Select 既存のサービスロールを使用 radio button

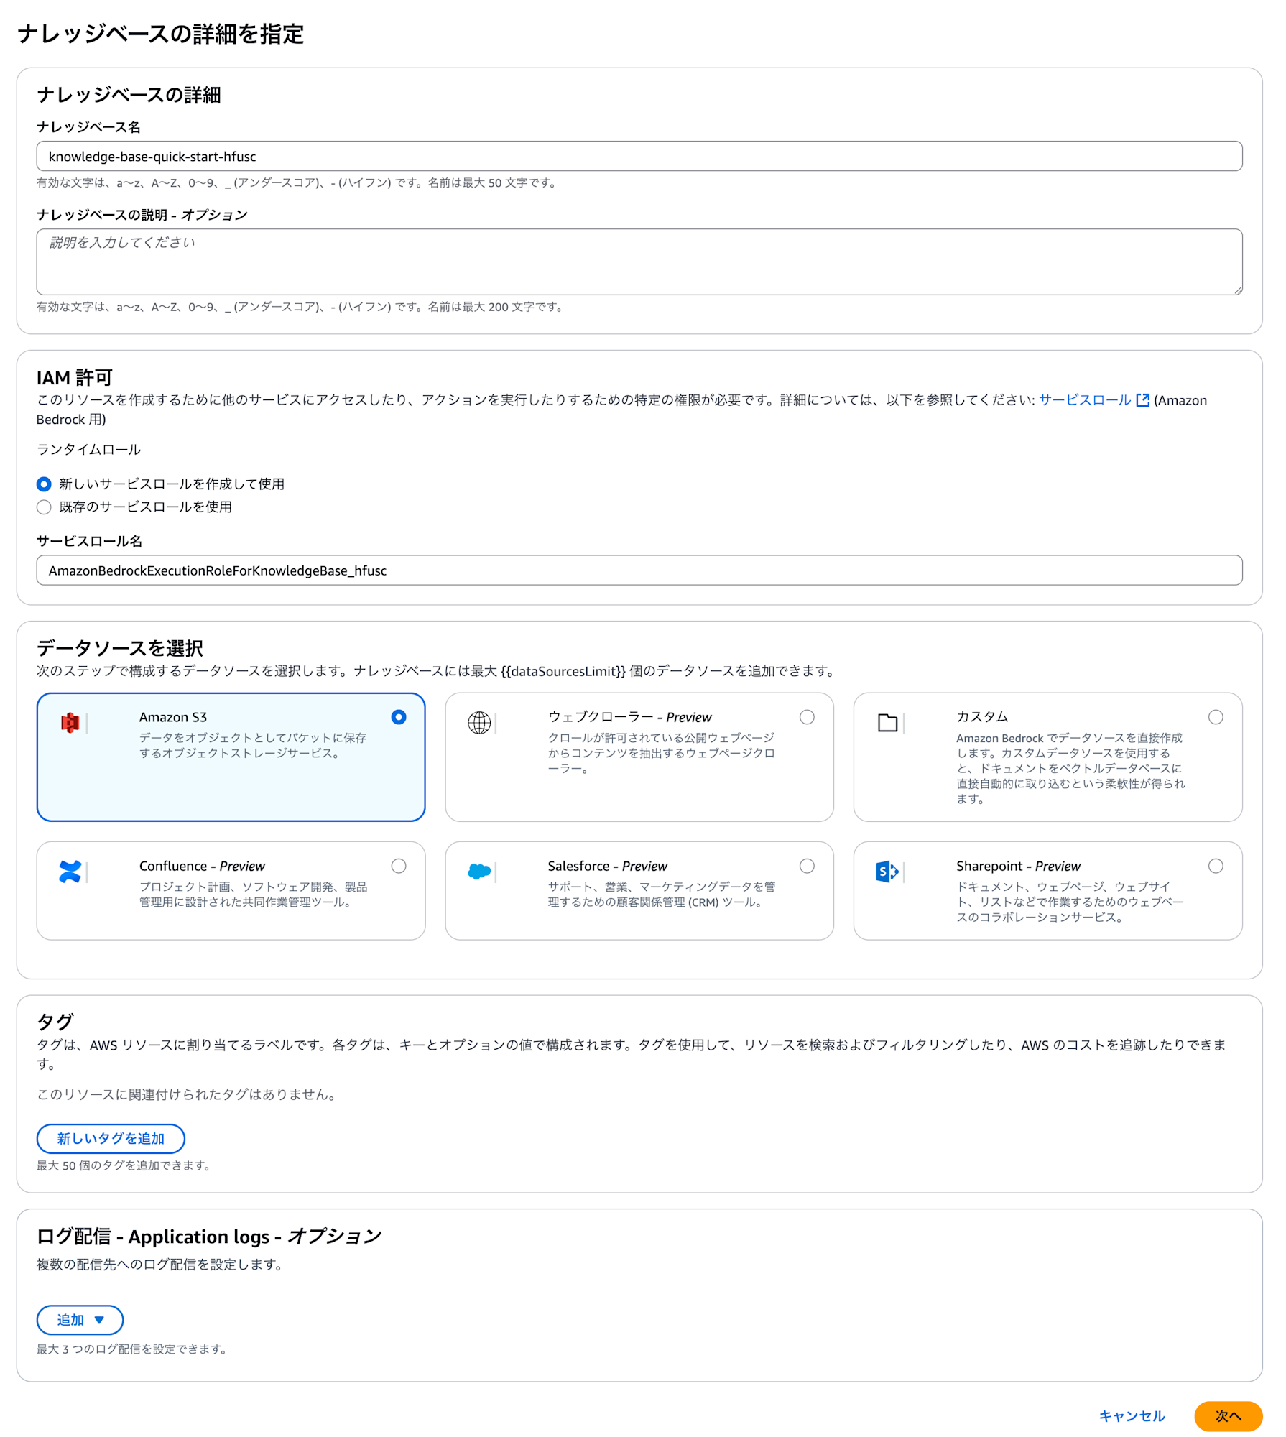point(44,507)
